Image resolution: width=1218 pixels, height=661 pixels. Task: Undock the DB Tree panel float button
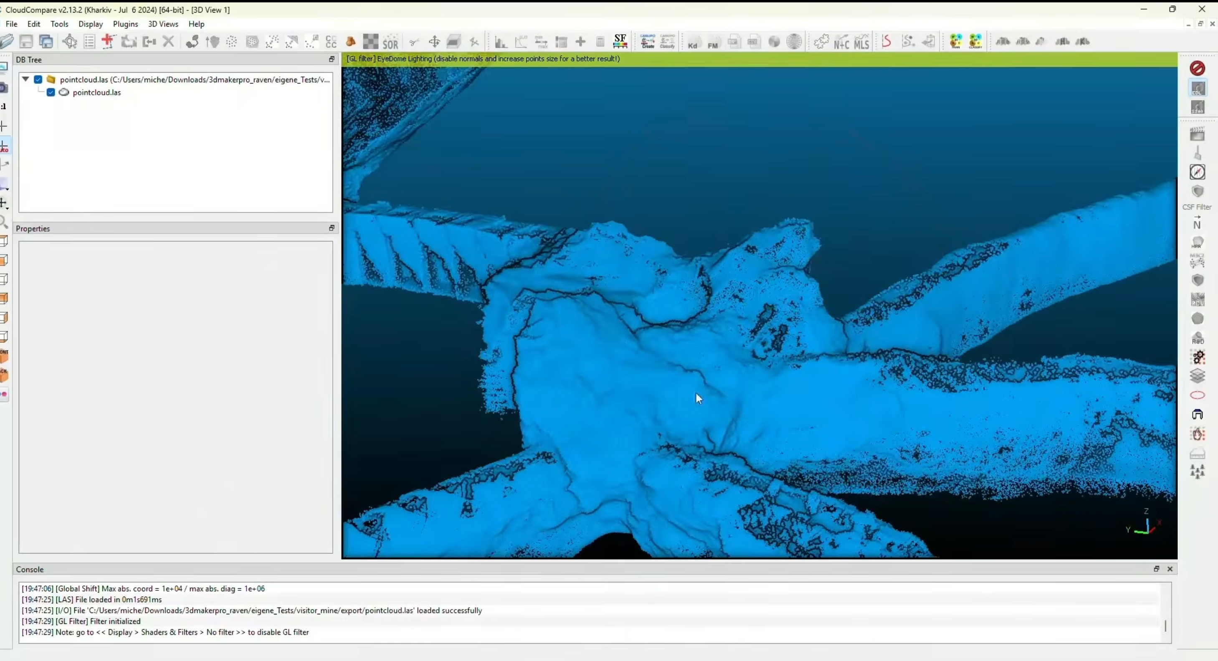pyautogui.click(x=332, y=59)
